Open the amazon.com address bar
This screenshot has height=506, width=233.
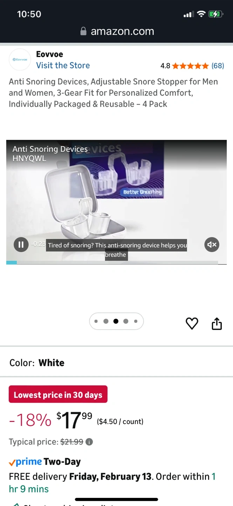(117, 31)
